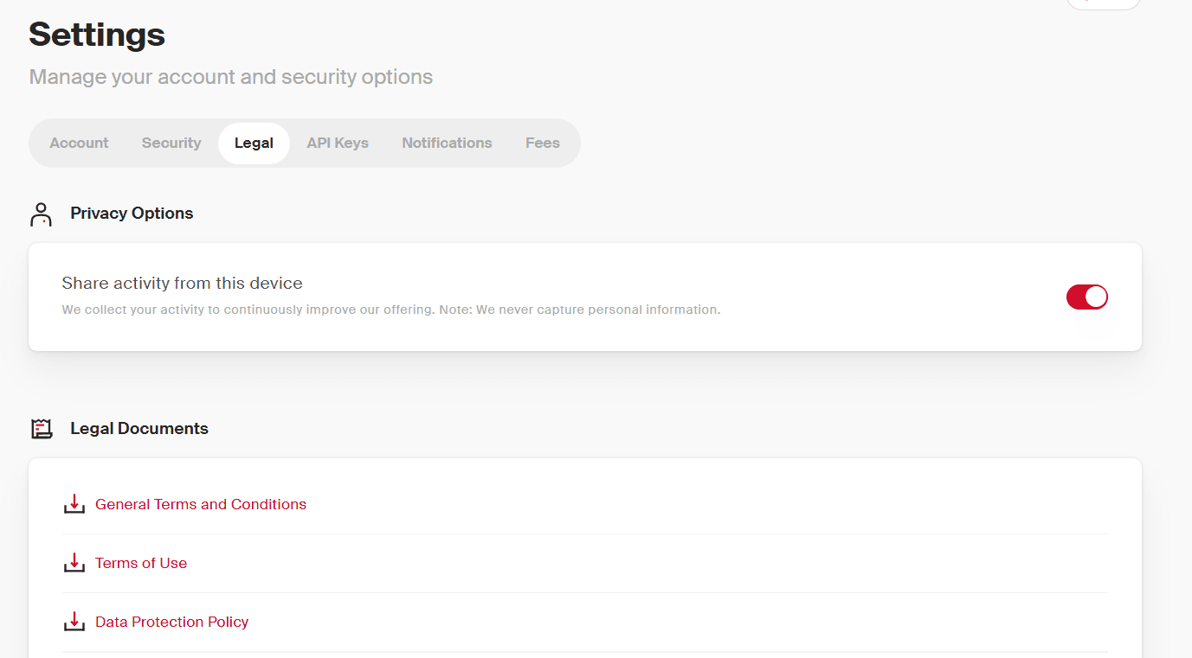
Task: Disable Share activity from this device toggle
Action: click(1086, 297)
